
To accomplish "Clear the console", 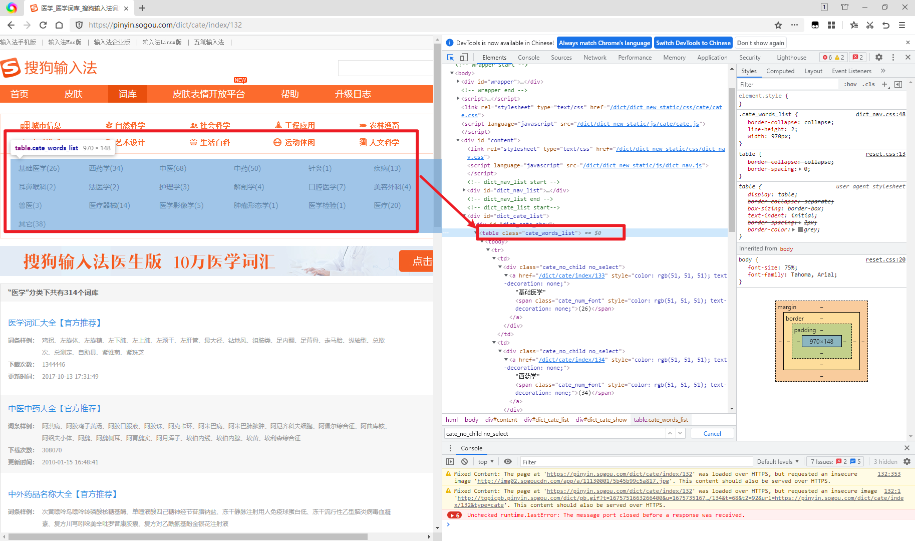I will (464, 462).
